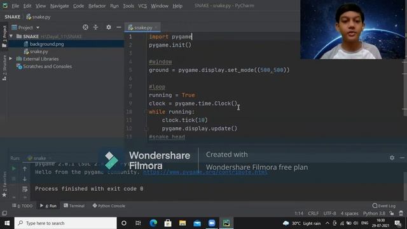Click the green Rerun play icon
The image size is (407, 229).
pyautogui.click(x=14, y=169)
